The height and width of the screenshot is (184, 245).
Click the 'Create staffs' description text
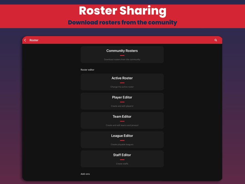122,164
